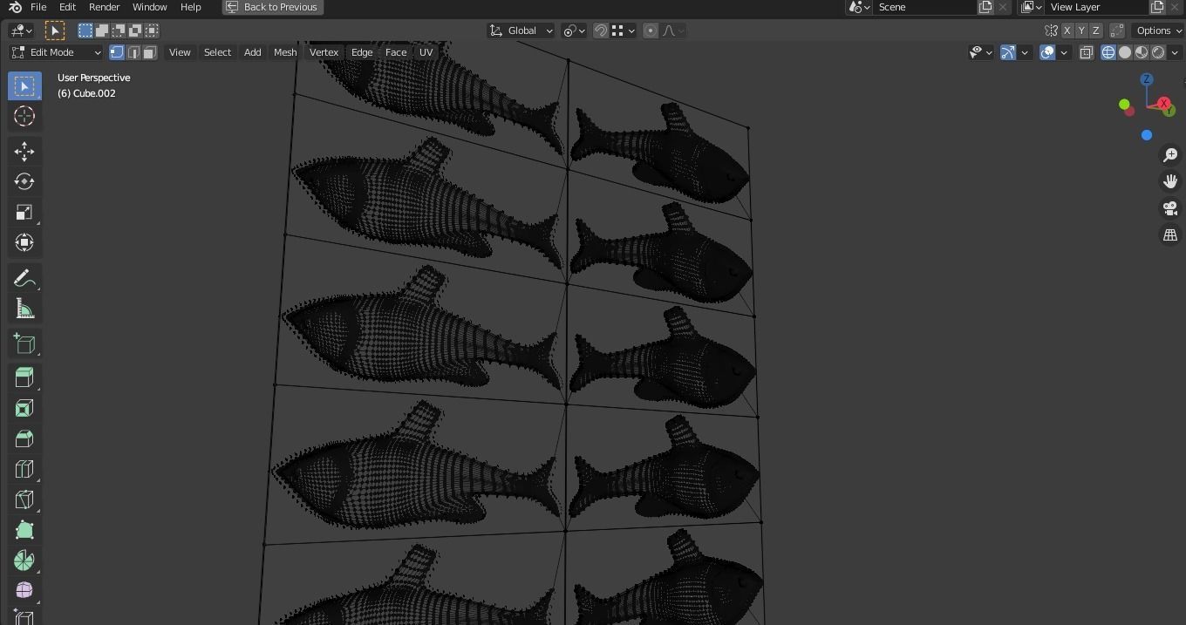Select the Poly Build tool
The width and height of the screenshot is (1186, 625).
tap(24, 530)
